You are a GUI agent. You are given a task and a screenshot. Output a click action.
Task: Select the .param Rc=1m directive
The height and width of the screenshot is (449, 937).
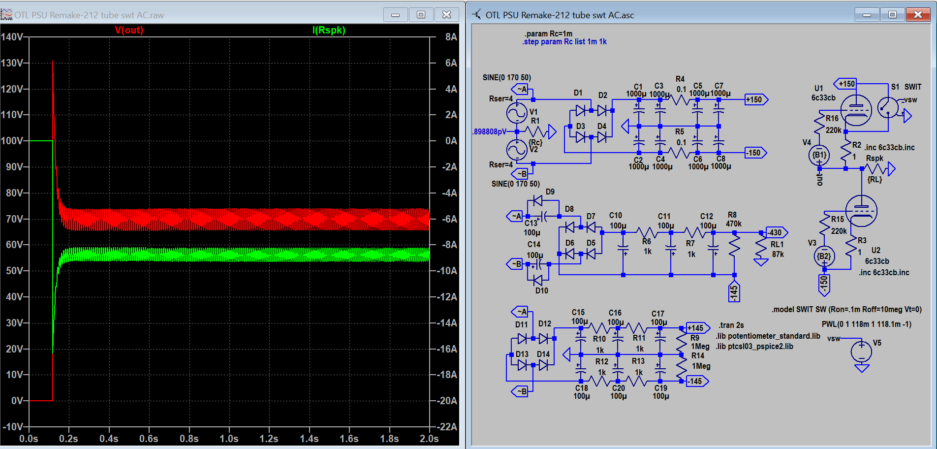[548, 34]
